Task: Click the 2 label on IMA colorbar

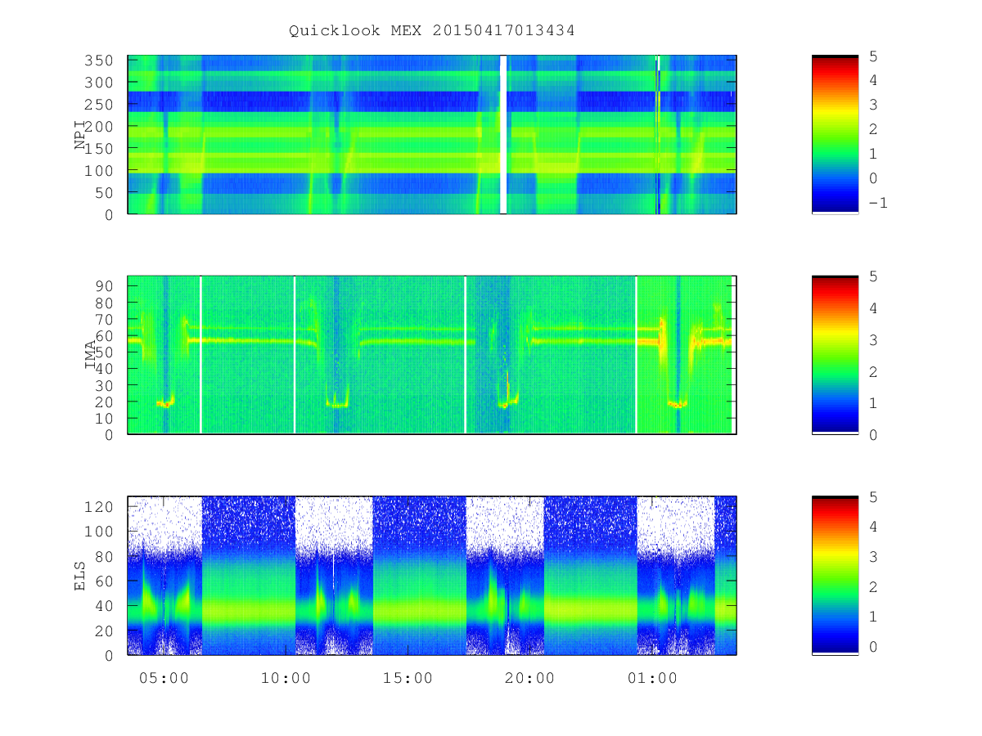Action: (872, 371)
